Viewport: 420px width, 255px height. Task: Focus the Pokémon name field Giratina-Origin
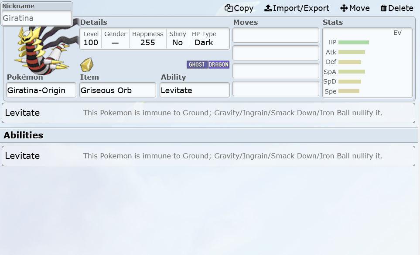click(x=41, y=90)
